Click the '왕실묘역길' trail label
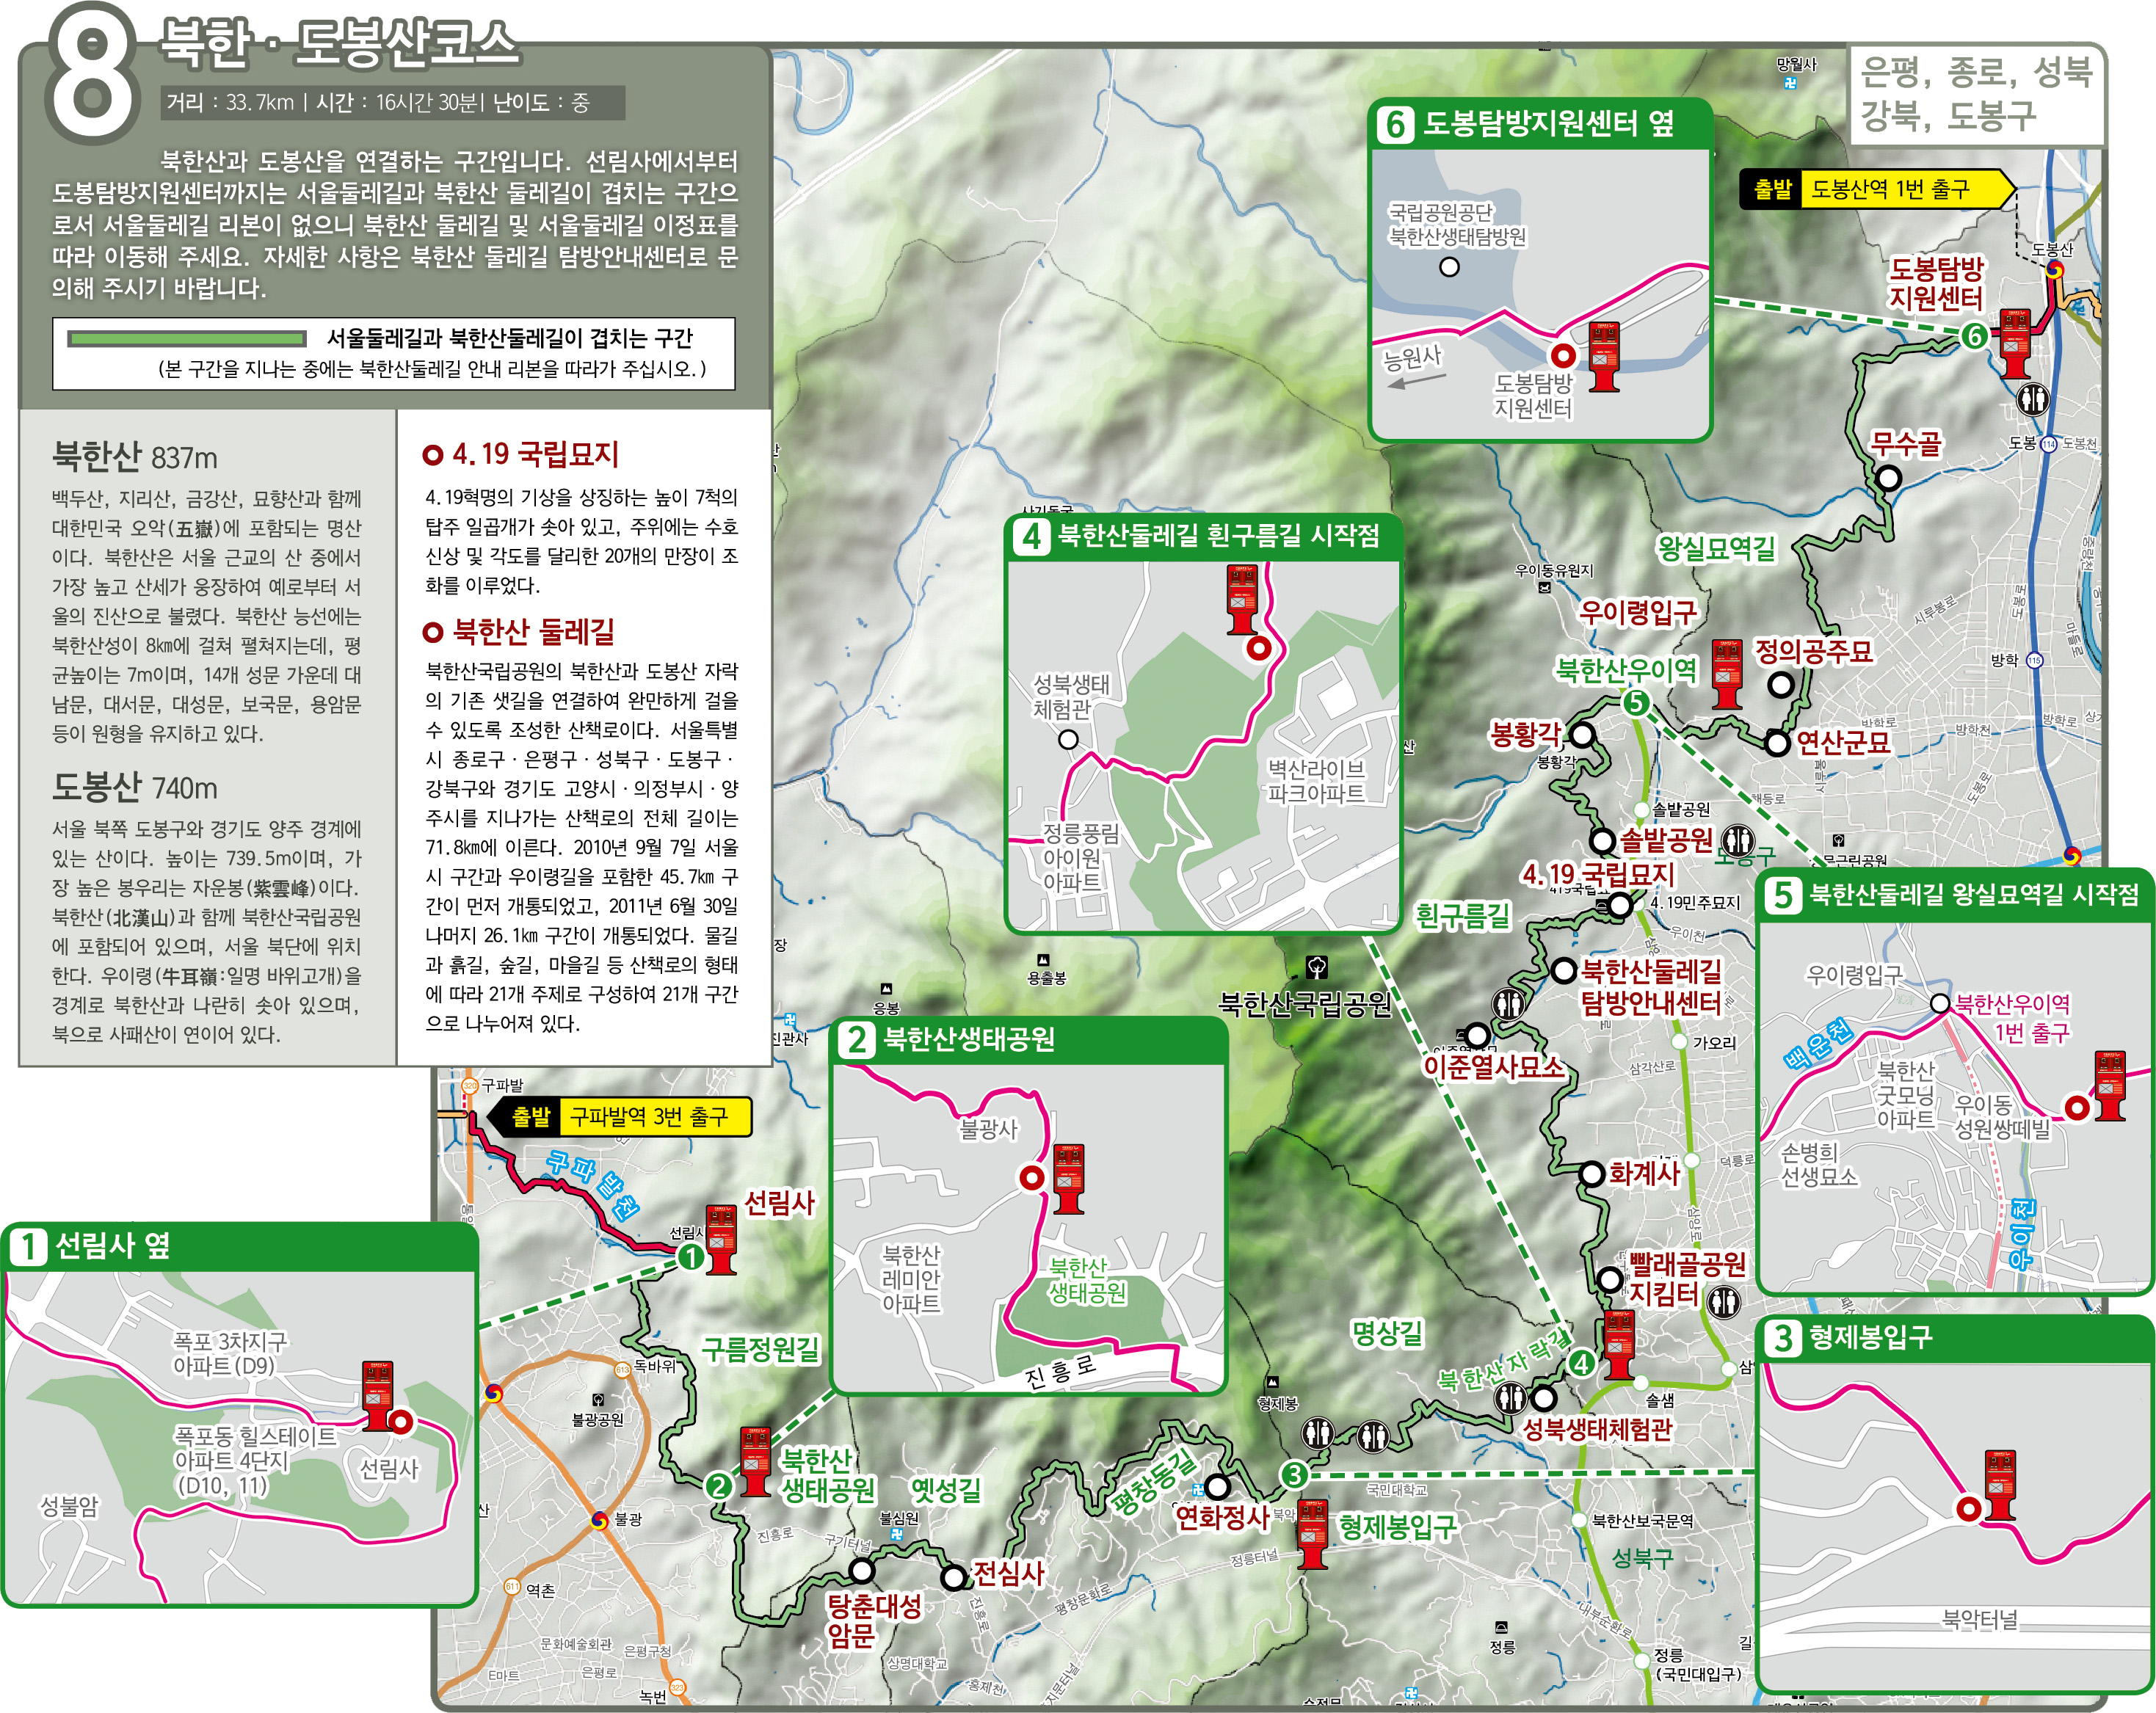The height and width of the screenshot is (1713, 2156). [x=1716, y=548]
